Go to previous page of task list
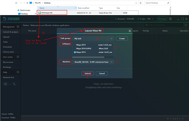The image size is (189, 121). pos(170,118)
